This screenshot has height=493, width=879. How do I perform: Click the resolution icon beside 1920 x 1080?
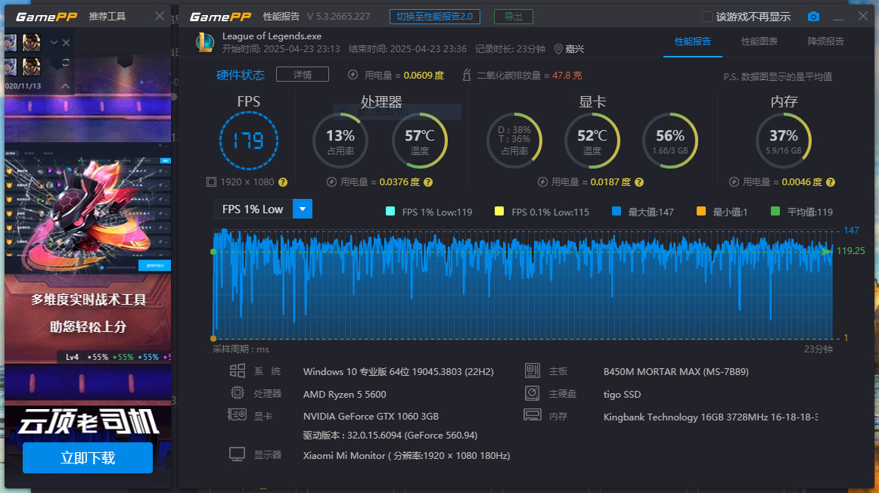coord(211,181)
